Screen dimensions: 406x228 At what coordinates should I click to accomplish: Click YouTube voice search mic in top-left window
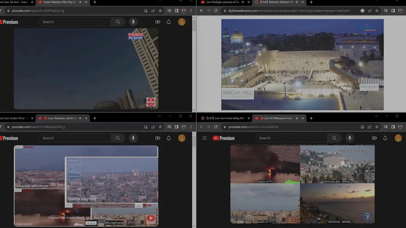point(133,22)
